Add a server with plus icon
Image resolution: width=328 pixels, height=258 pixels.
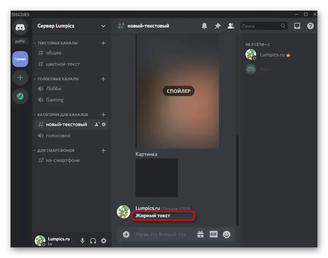[x=20, y=78]
